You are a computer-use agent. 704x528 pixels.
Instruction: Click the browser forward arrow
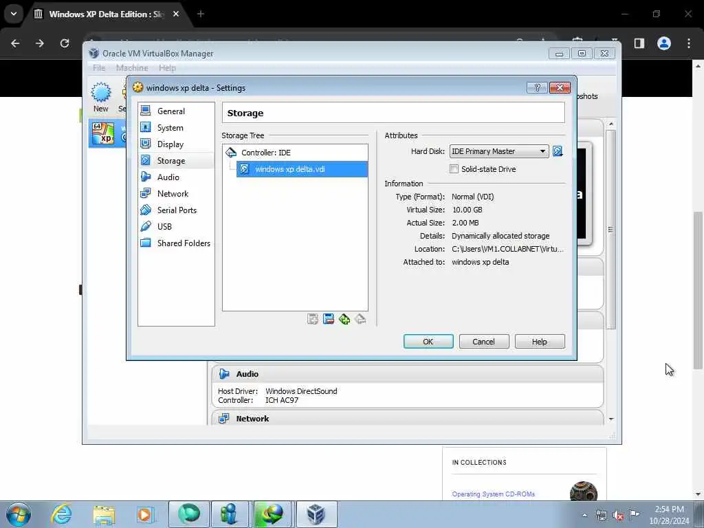(40, 43)
